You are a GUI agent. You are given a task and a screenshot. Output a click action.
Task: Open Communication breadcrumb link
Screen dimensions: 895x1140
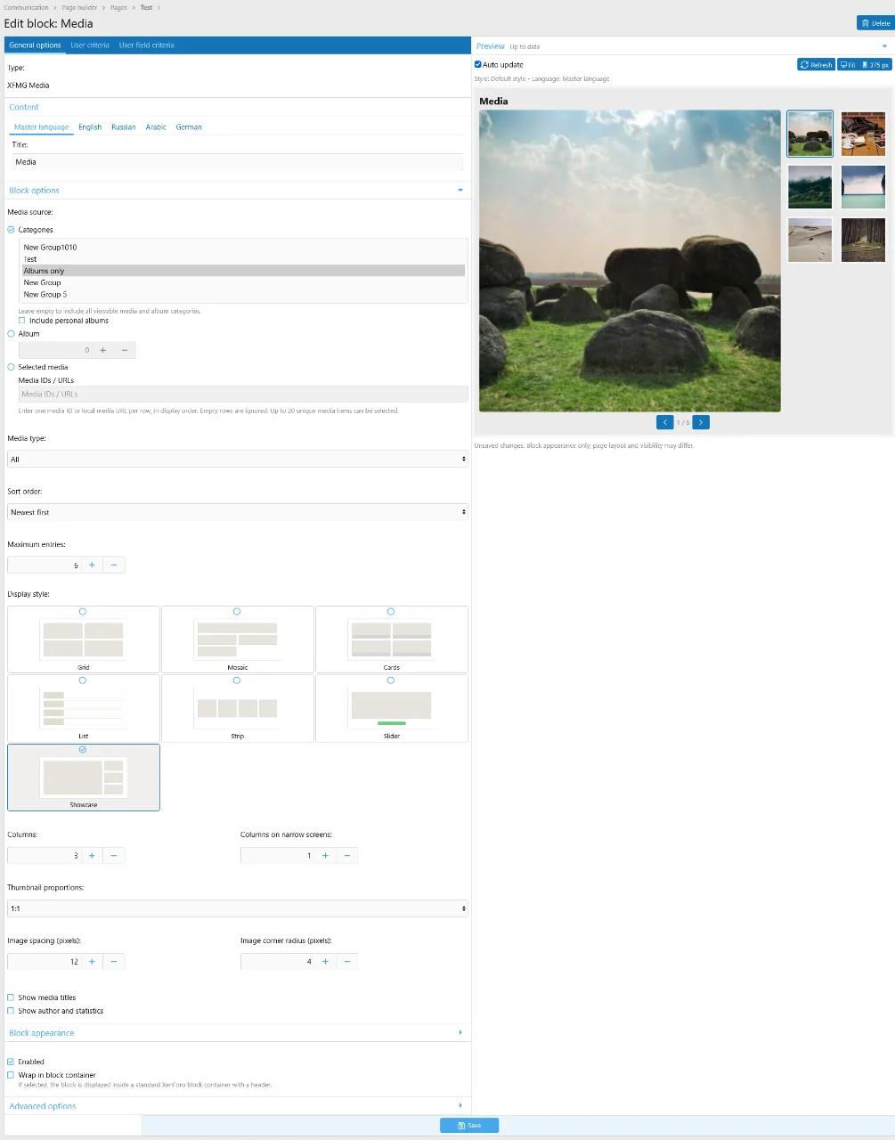26,7
